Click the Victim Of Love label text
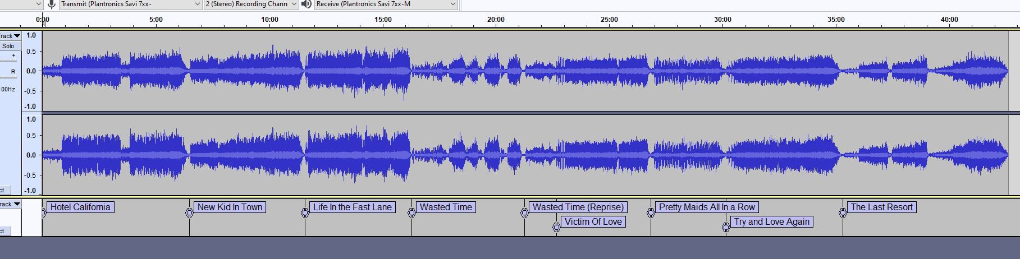 click(x=593, y=221)
